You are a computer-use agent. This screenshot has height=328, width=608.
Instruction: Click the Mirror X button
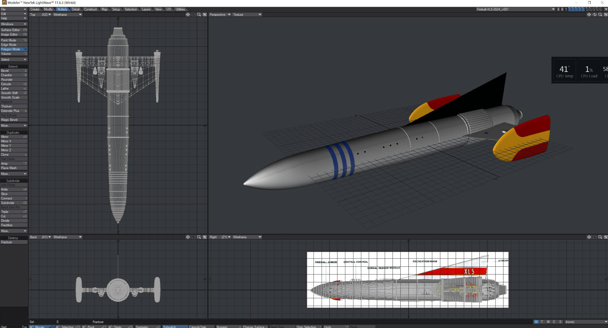click(x=14, y=141)
